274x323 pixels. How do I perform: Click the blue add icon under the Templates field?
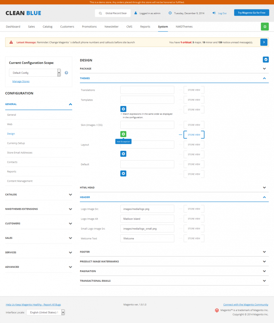pos(123,109)
